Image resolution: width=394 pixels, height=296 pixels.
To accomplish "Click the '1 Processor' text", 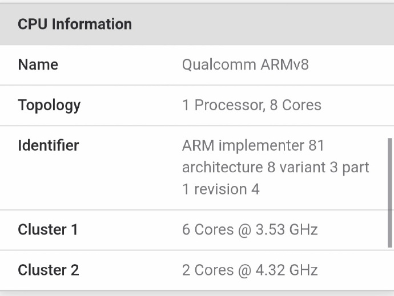I will [x=224, y=105].
